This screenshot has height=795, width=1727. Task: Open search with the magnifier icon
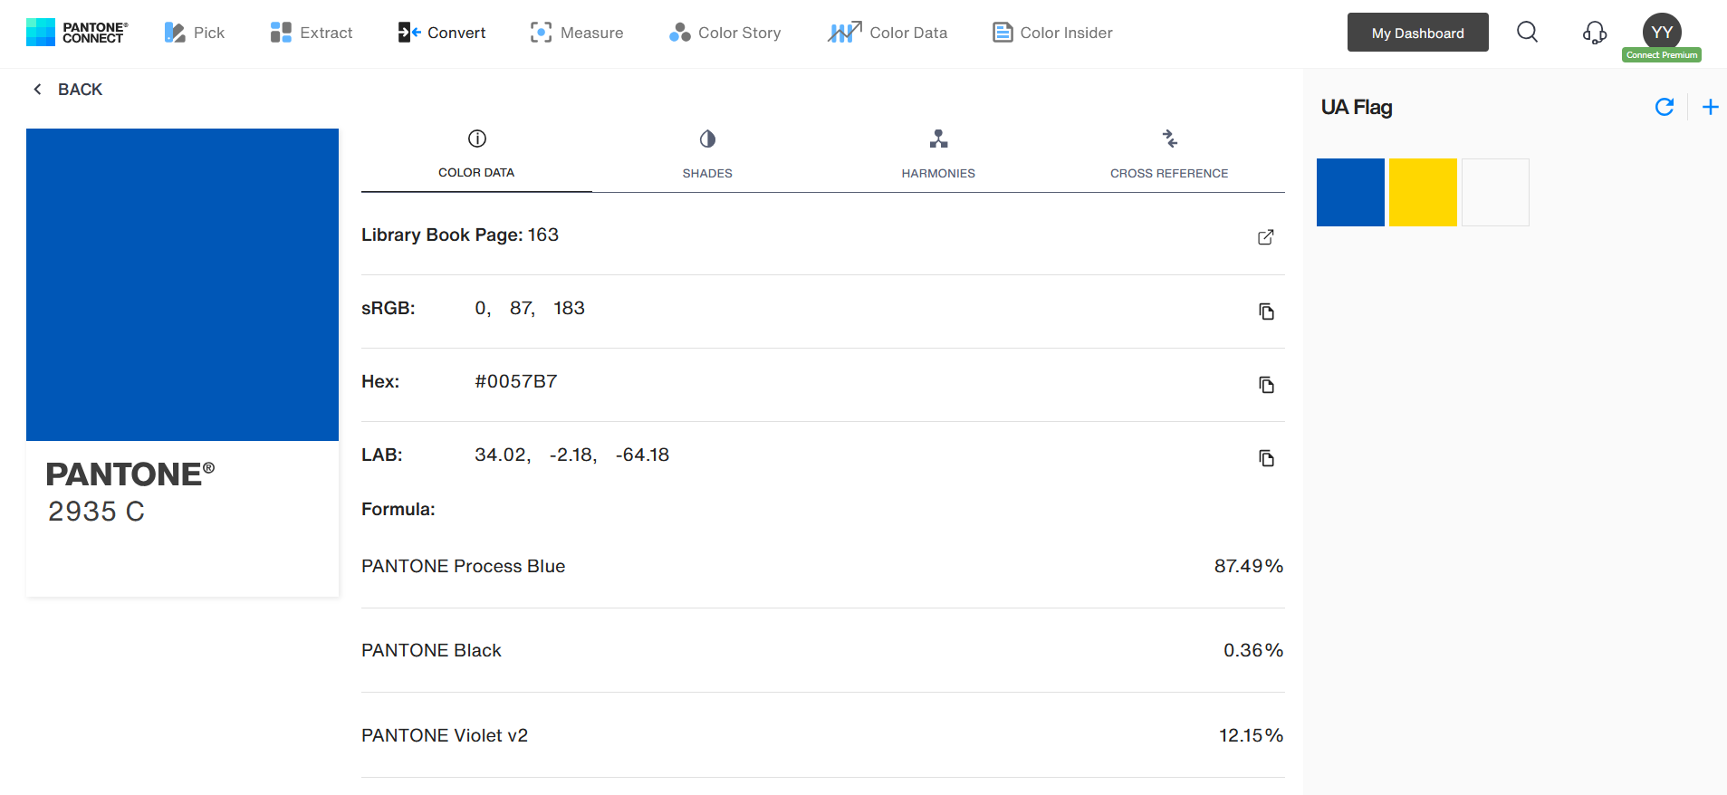(1528, 33)
